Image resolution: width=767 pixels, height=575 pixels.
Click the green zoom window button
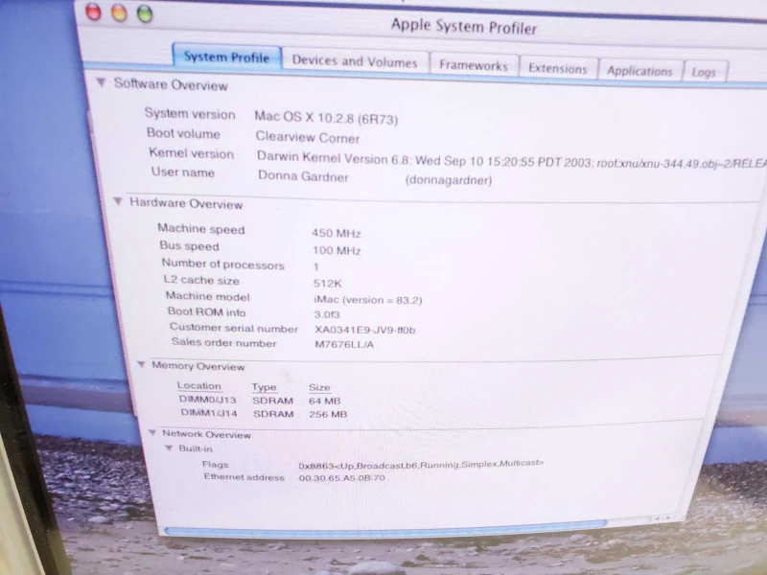point(145,13)
